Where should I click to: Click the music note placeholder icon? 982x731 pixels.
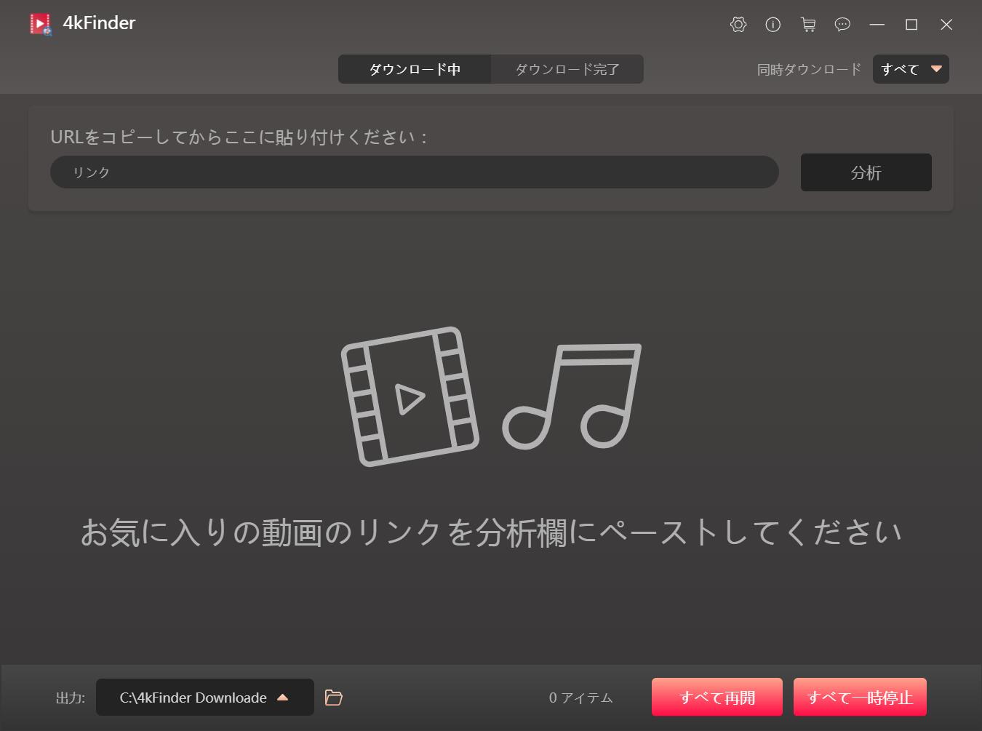tap(573, 396)
